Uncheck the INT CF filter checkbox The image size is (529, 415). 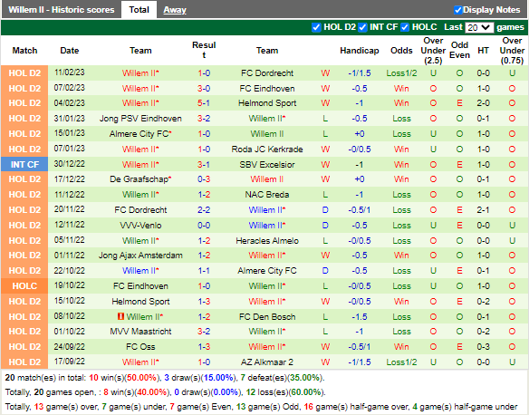click(362, 27)
